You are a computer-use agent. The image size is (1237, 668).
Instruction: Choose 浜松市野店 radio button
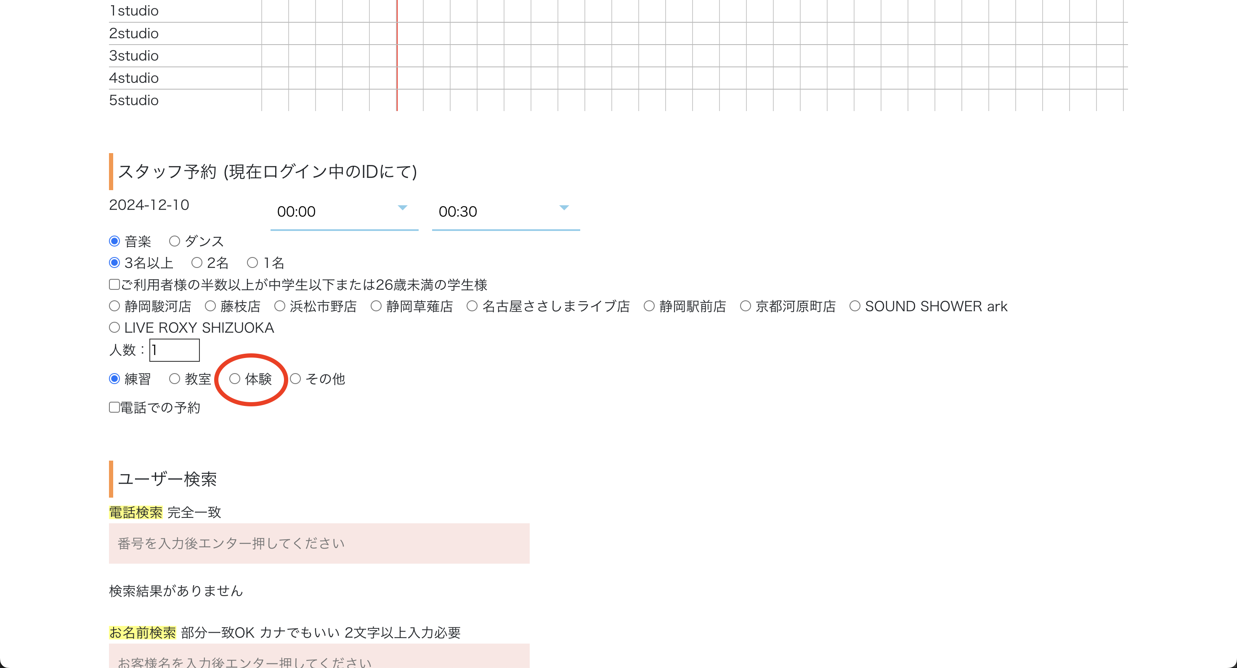279,306
